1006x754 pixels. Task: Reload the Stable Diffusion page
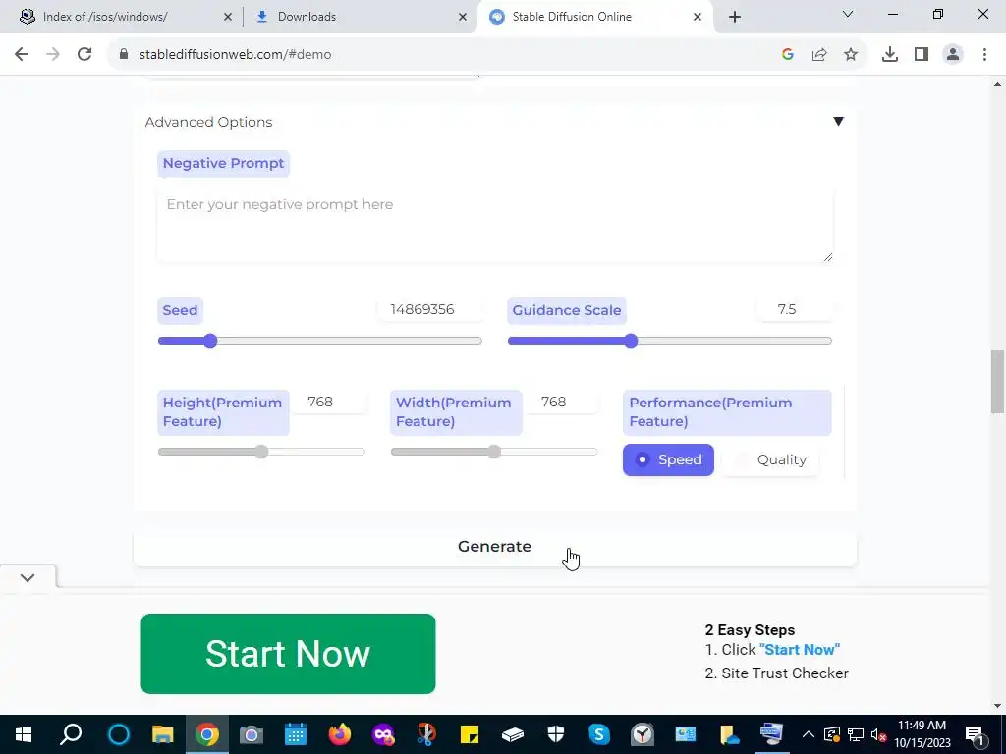click(84, 55)
